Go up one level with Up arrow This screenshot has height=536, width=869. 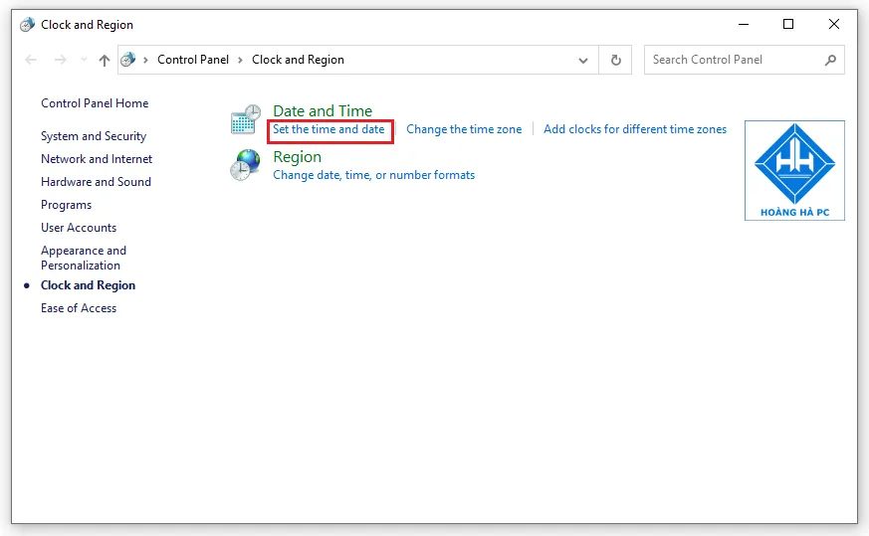point(105,60)
